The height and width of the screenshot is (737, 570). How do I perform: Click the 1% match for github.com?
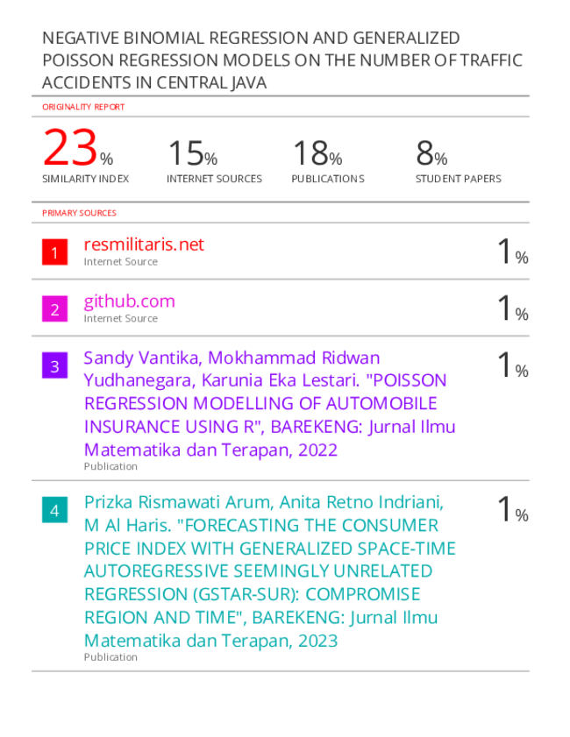[x=513, y=308]
